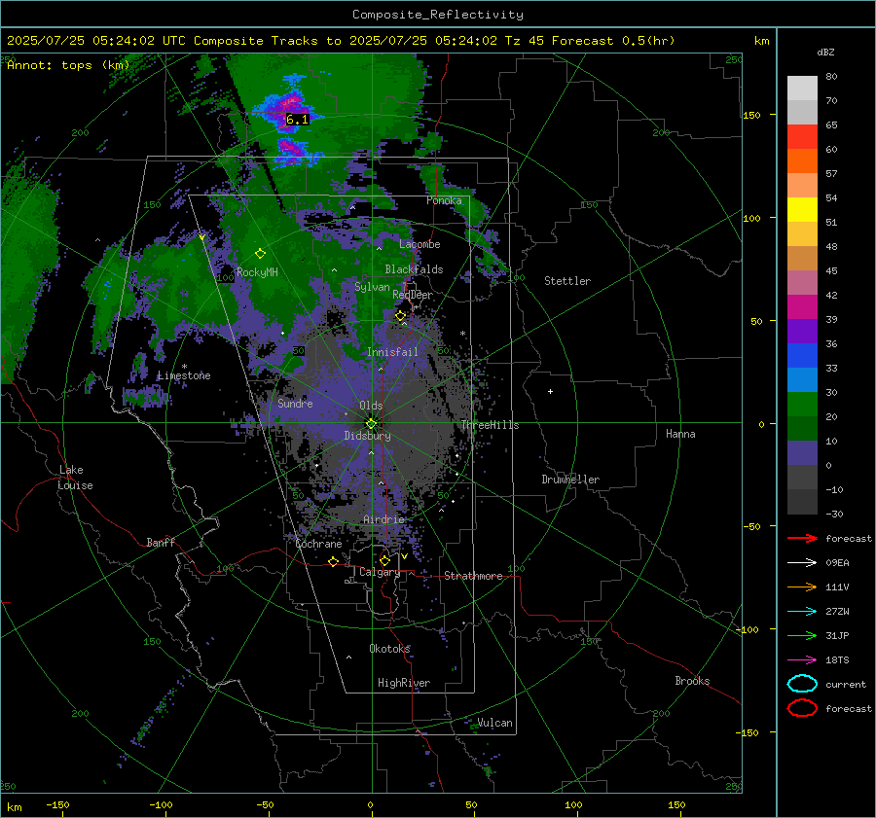The image size is (876, 818).
Task: Click the red forecast arrow in legend
Action: 802,538
